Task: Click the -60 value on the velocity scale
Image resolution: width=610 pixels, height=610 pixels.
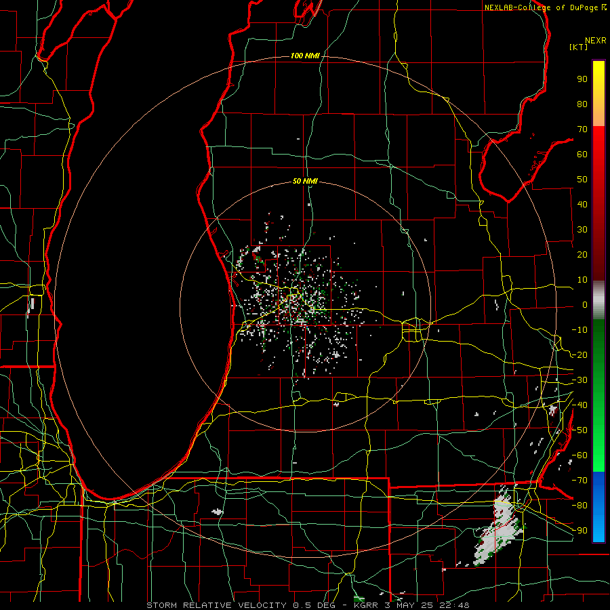Action: [579, 455]
